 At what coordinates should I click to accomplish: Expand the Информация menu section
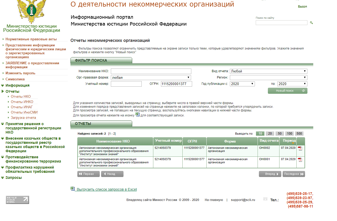[17, 85]
